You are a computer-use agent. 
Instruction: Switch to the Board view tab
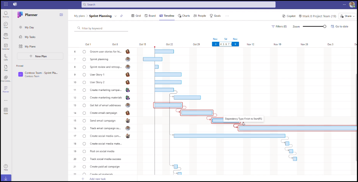(x=150, y=16)
